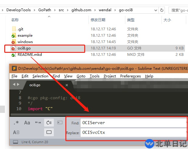Open the Goto menu

pyautogui.click(x=81, y=76)
